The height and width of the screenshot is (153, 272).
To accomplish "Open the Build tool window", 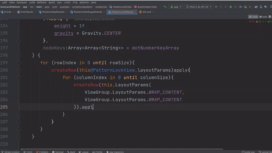I will 71,152.
